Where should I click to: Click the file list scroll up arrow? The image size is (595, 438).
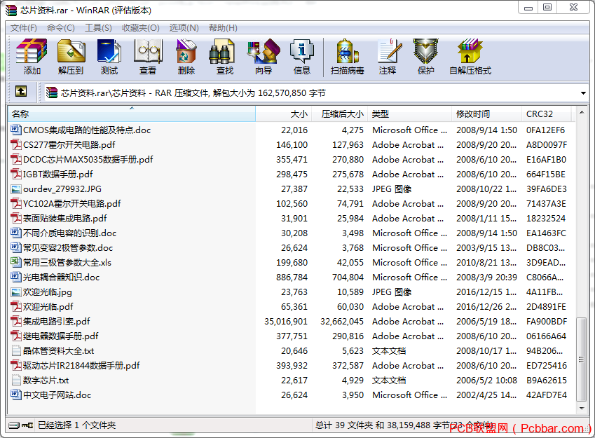582,112
